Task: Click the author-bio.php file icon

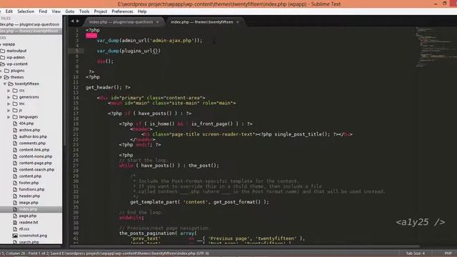Action: click(15, 136)
